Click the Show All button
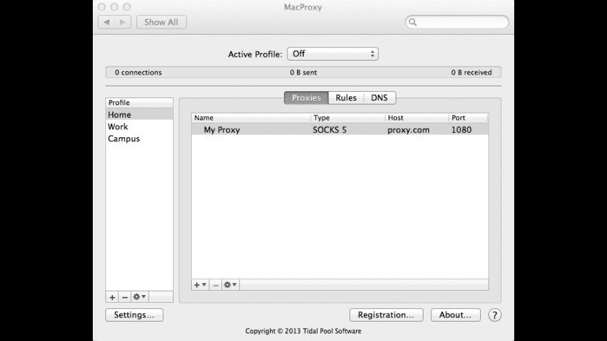Screen dimensions: 607x341 pos(161,22)
